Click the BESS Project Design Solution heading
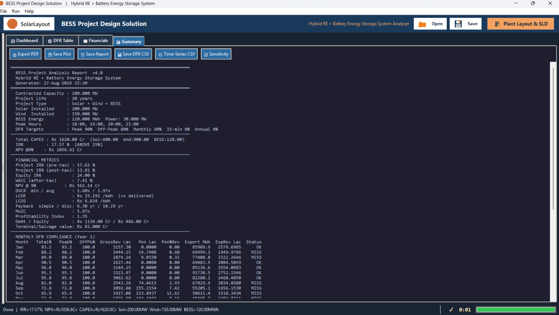The height and width of the screenshot is (315, 559). [104, 24]
